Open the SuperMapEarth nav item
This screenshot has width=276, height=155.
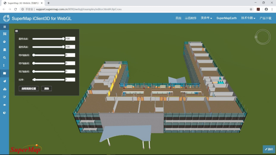click(x=226, y=18)
